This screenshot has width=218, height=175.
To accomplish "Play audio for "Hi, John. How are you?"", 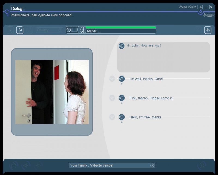I will (x=122, y=46).
